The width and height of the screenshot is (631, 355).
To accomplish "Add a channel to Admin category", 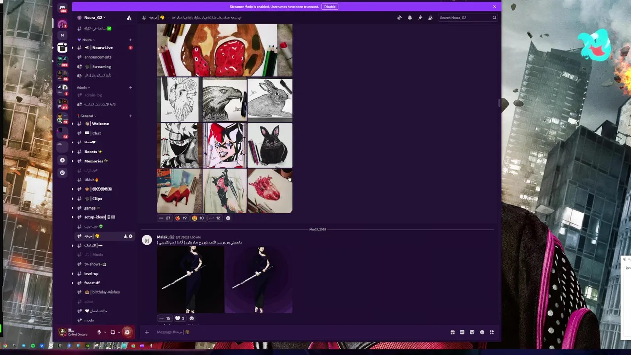I will point(130,87).
